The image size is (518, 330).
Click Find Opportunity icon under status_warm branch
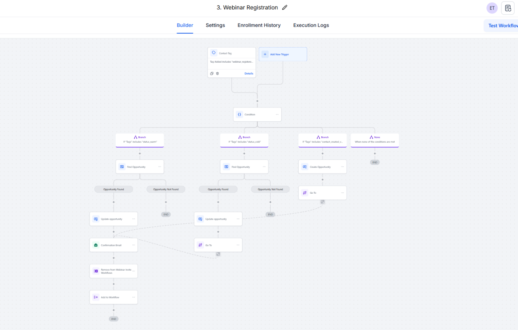click(x=122, y=167)
